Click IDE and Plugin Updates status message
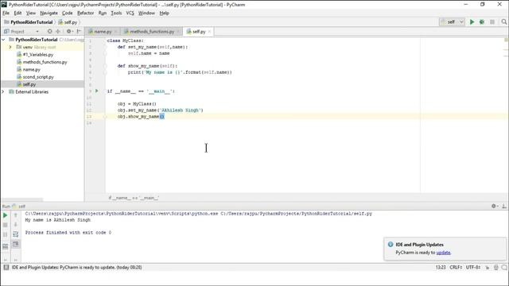 coord(77,267)
